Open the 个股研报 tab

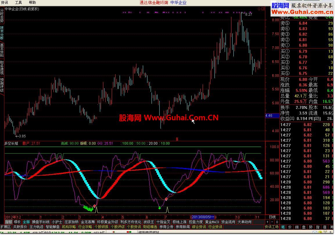click(101, 227)
